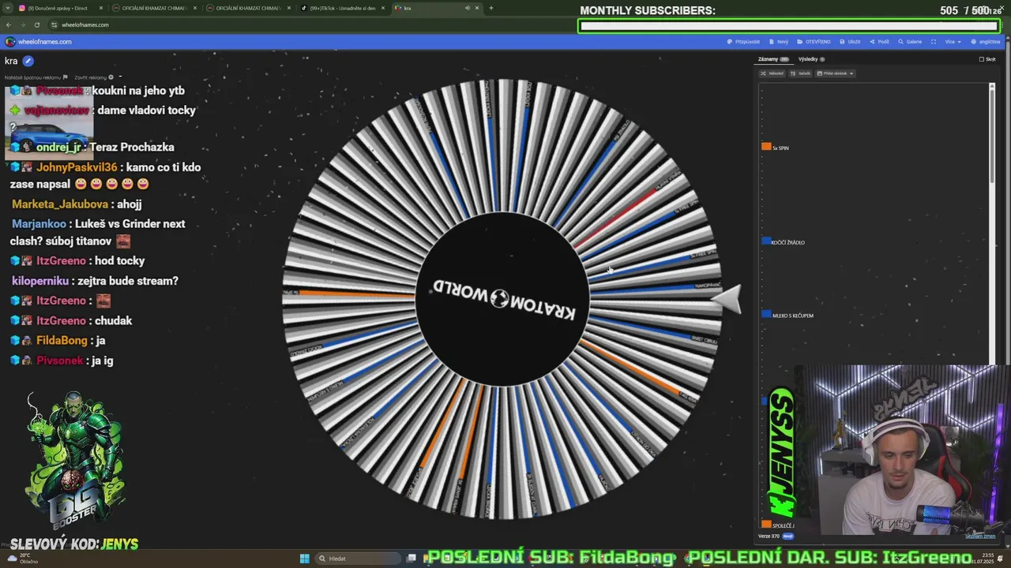The image size is (1011, 568).
Task: Close the TikTok browser tab
Action: point(384,8)
